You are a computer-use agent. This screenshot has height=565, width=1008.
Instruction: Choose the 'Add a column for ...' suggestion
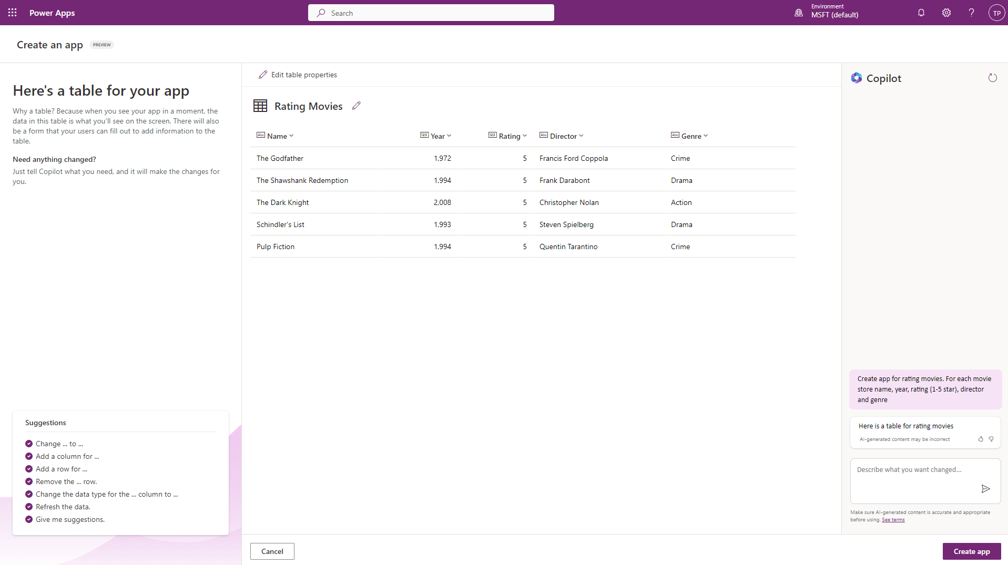coord(67,456)
